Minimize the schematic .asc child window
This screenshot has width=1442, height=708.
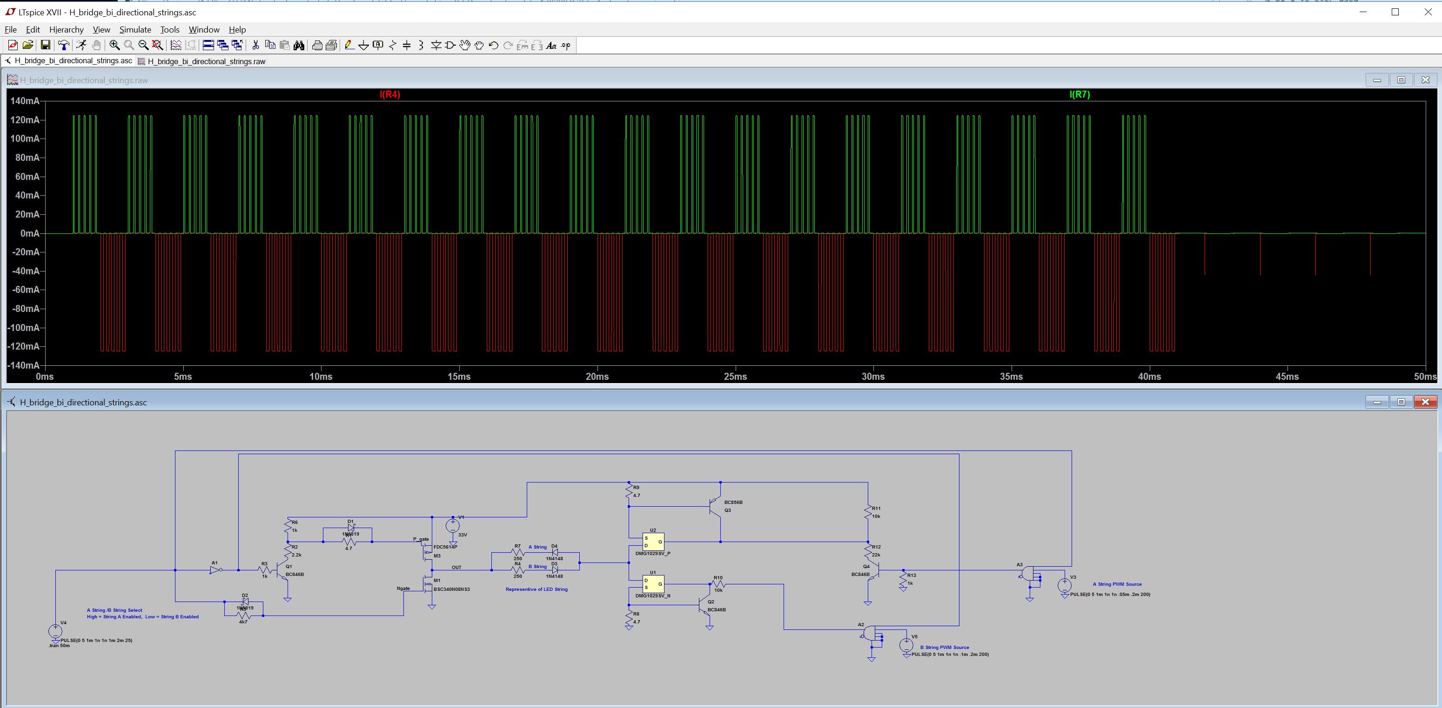point(1377,402)
